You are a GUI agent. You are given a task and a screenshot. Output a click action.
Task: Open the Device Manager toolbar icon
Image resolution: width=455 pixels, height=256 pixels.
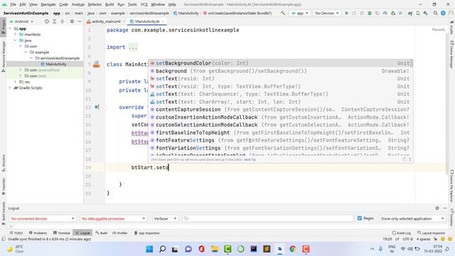418,13
